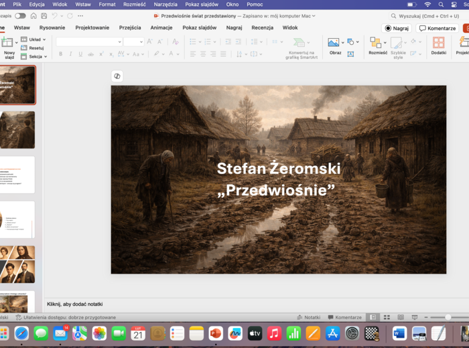The width and height of the screenshot is (469, 348).
Task: Click the Save icon in title bar
Action: tap(43, 15)
